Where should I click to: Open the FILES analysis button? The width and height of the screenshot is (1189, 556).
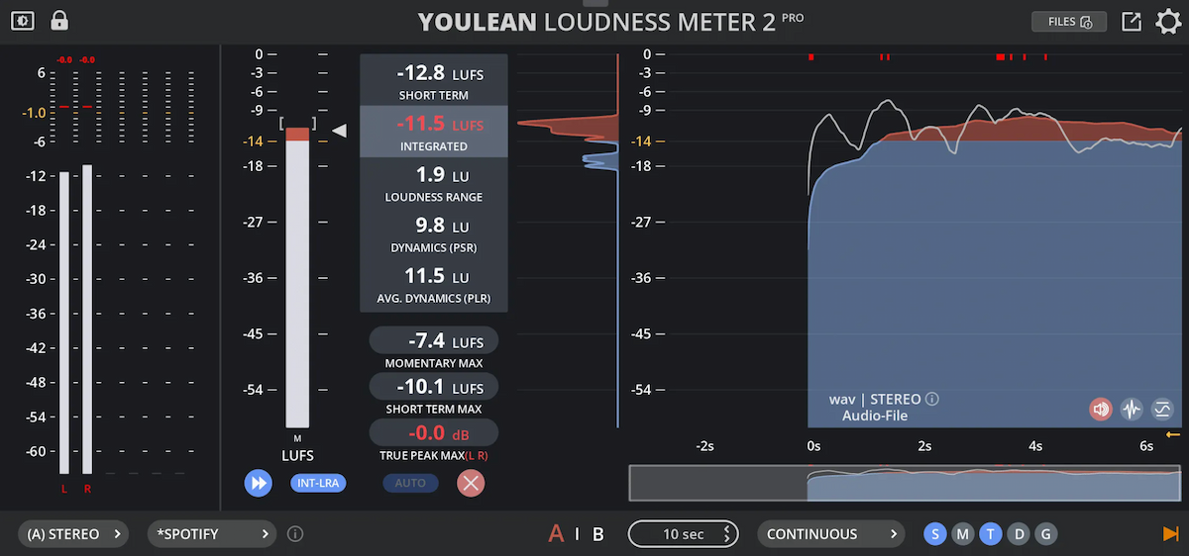[1069, 21]
